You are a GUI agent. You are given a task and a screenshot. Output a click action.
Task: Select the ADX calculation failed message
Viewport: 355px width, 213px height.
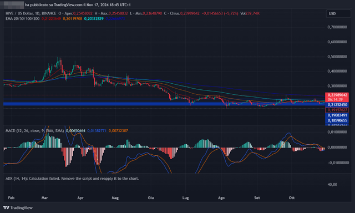click(x=72, y=179)
